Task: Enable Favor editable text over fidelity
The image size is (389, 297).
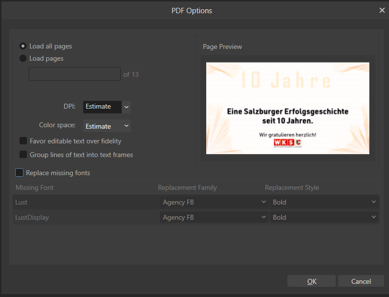Action: coord(23,141)
